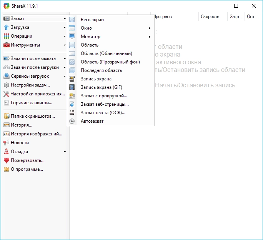
Task: Click the icon beside Задачи после захвата
Action: pos(7,58)
